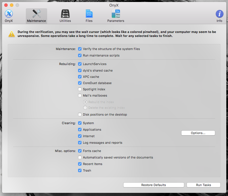Click the pinwheel warning message text
The height and width of the screenshot is (196, 228).
[117, 34]
